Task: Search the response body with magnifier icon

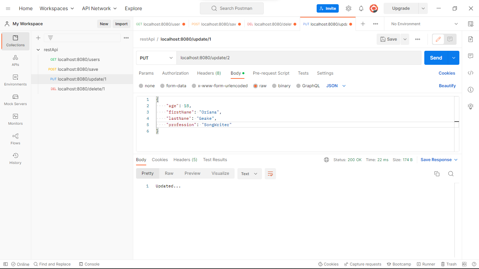Action: (x=451, y=174)
